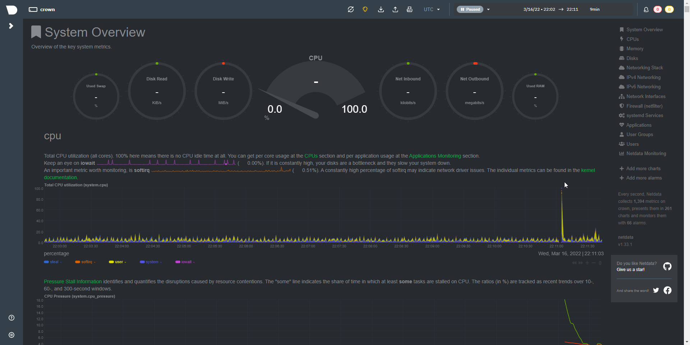Click the red critical alarms badge
Image resolution: width=690 pixels, height=345 pixels.
tap(658, 9)
